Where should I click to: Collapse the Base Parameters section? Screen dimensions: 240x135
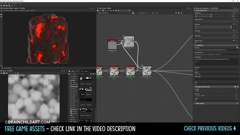click(194, 10)
